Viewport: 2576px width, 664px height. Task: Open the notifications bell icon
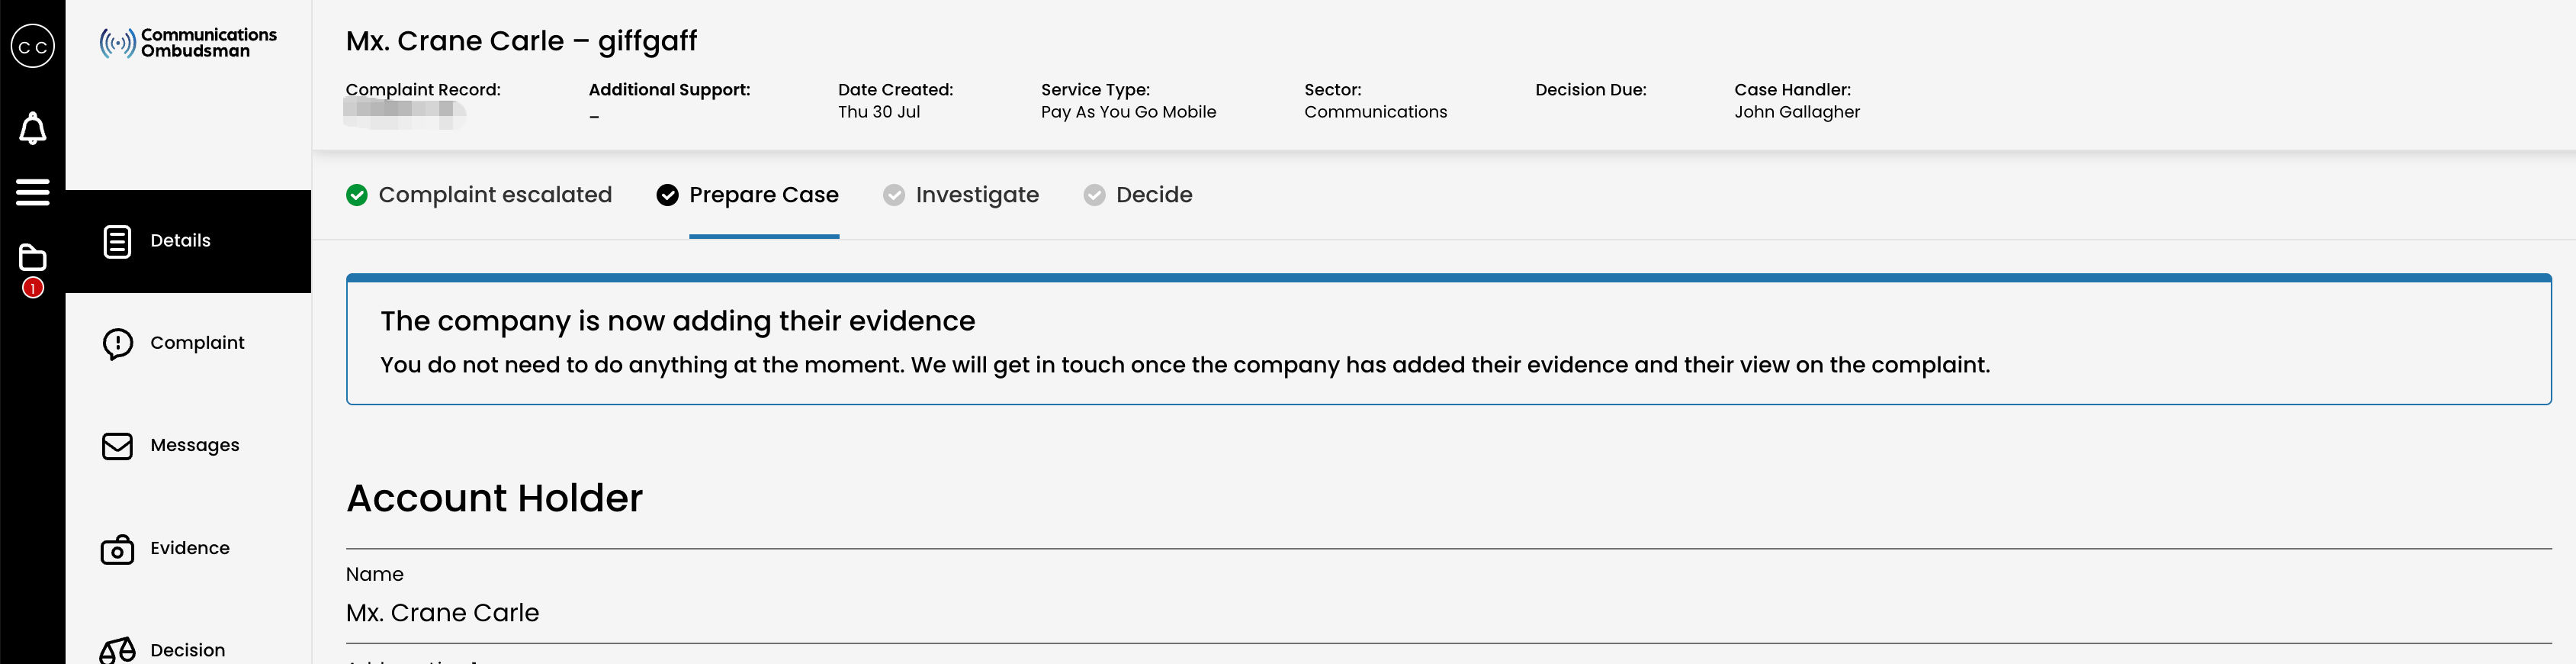tap(33, 128)
